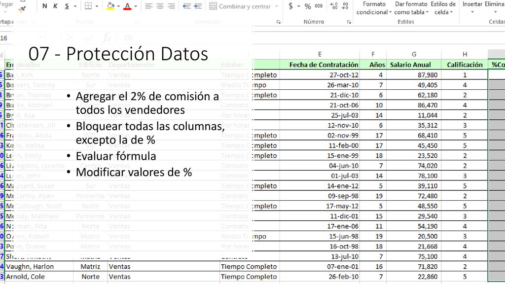Toggle italic formatting (K)
Viewport: 505px width, 284px height.
click(55, 6)
